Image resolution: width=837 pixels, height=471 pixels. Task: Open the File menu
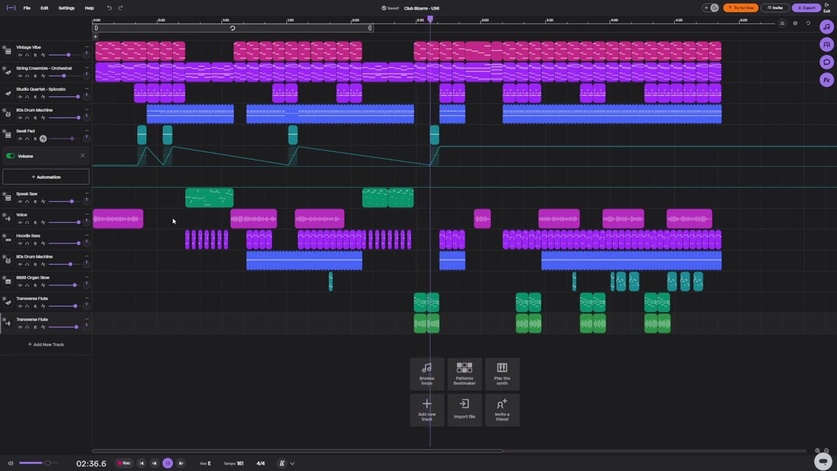(x=27, y=8)
